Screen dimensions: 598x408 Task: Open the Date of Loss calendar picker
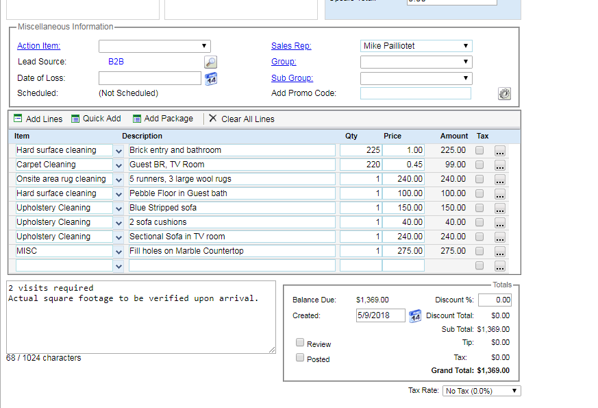[210, 79]
